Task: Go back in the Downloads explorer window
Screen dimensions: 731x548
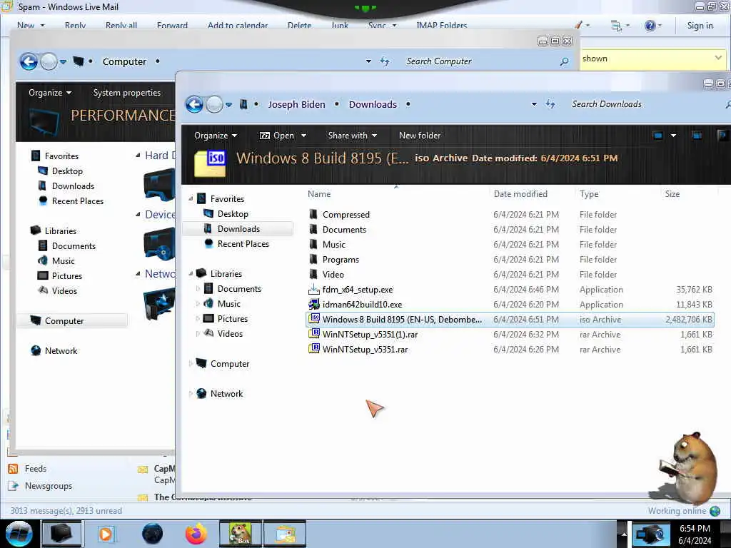Action: click(x=194, y=104)
